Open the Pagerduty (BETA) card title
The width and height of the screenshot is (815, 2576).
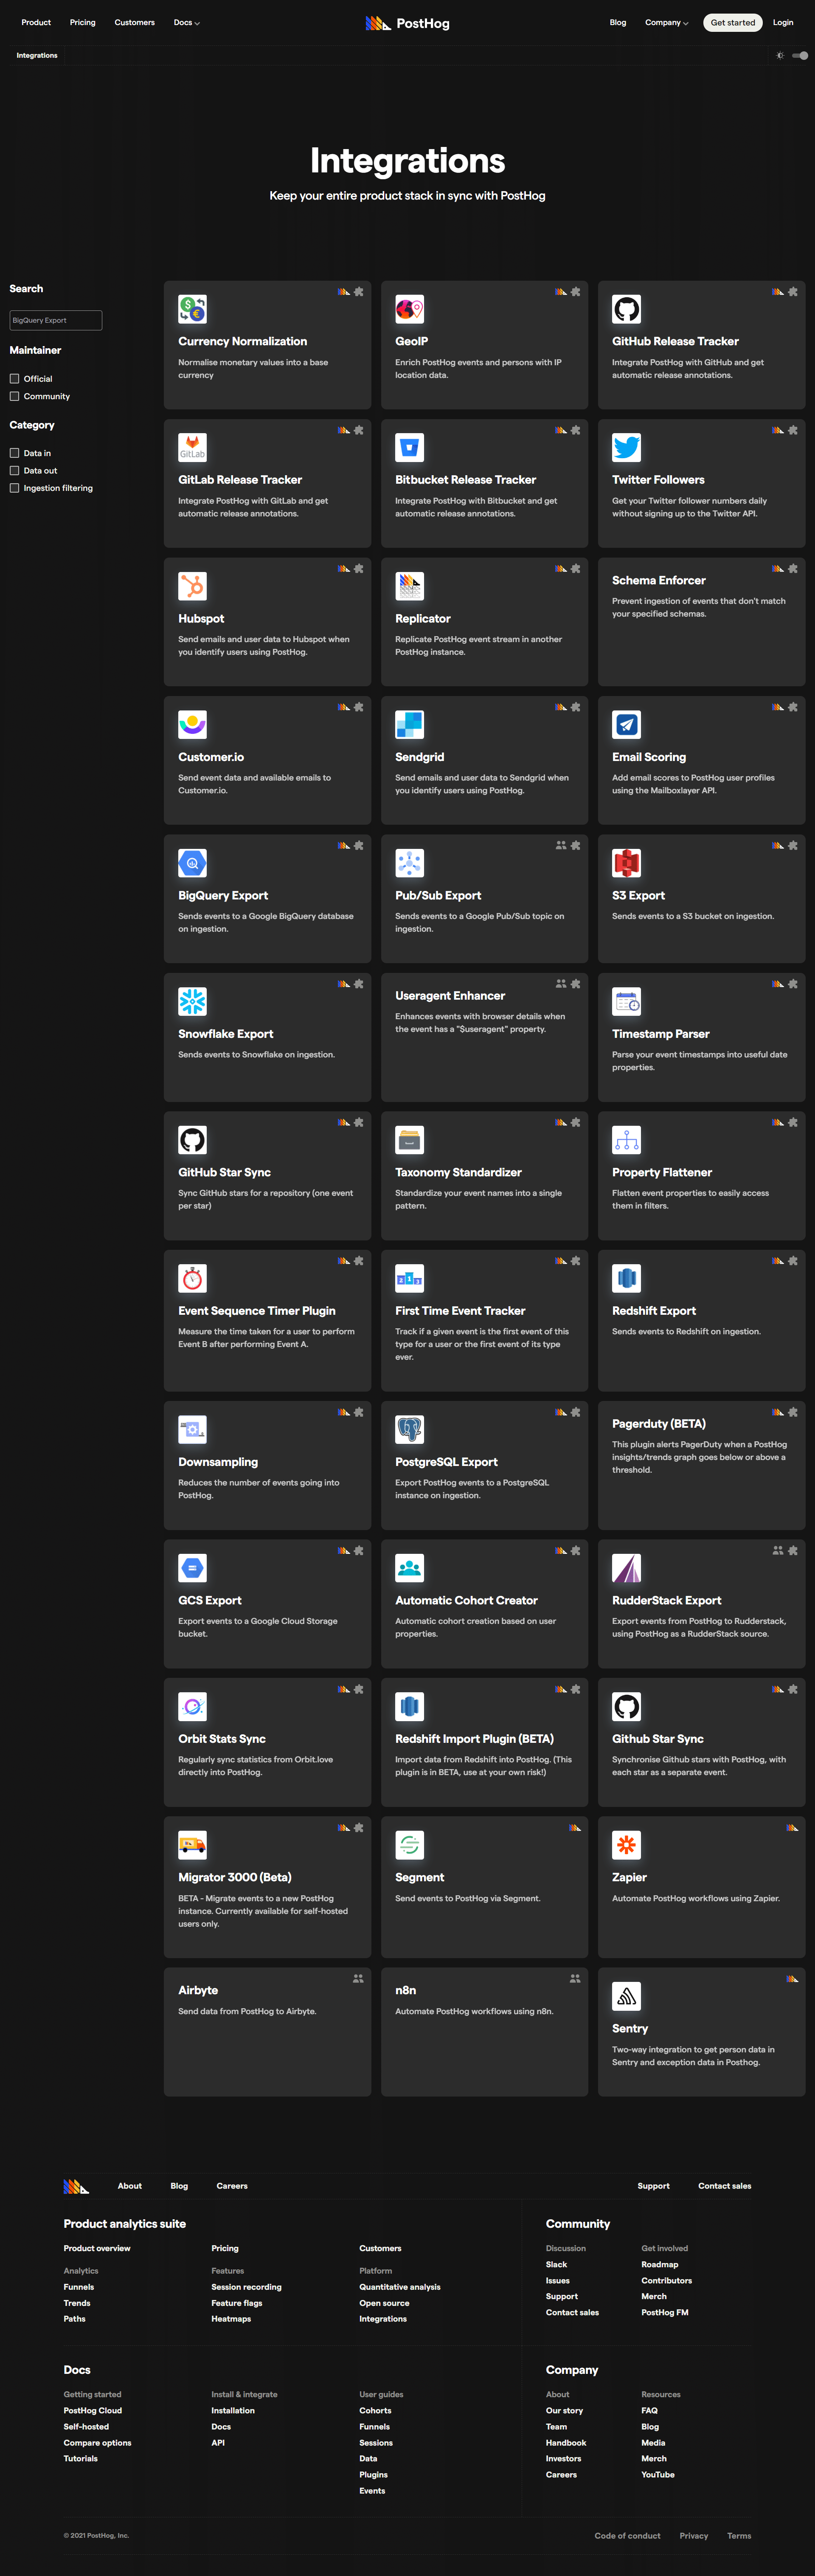click(x=659, y=1424)
